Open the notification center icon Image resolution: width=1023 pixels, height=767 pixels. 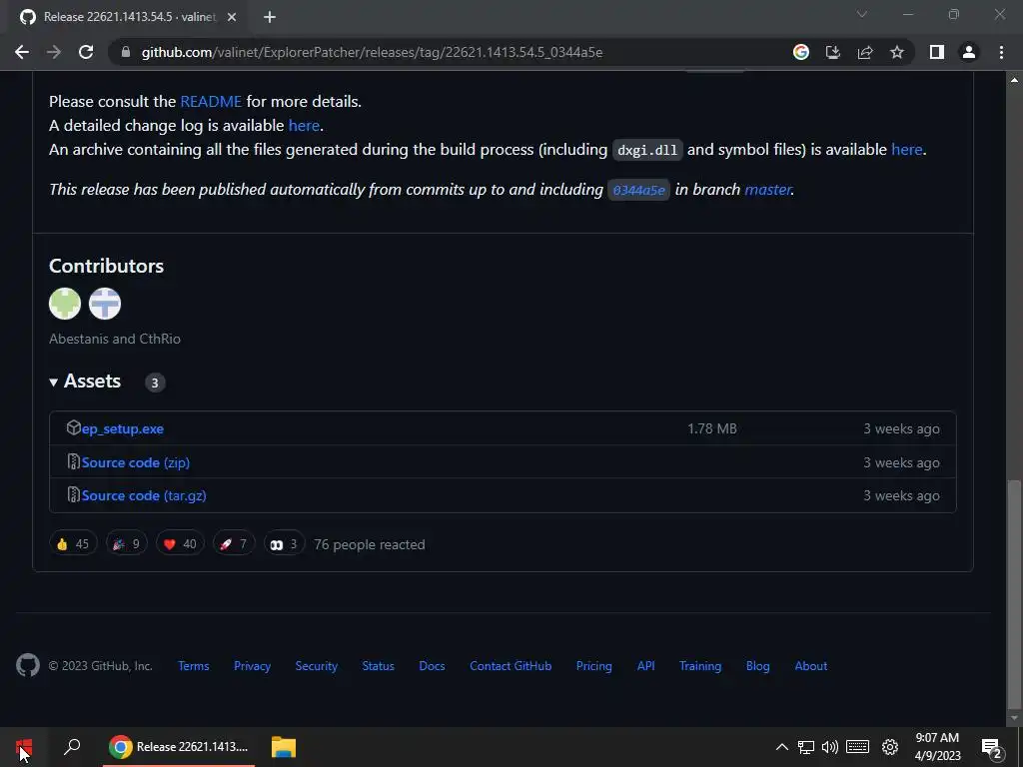click(992, 747)
